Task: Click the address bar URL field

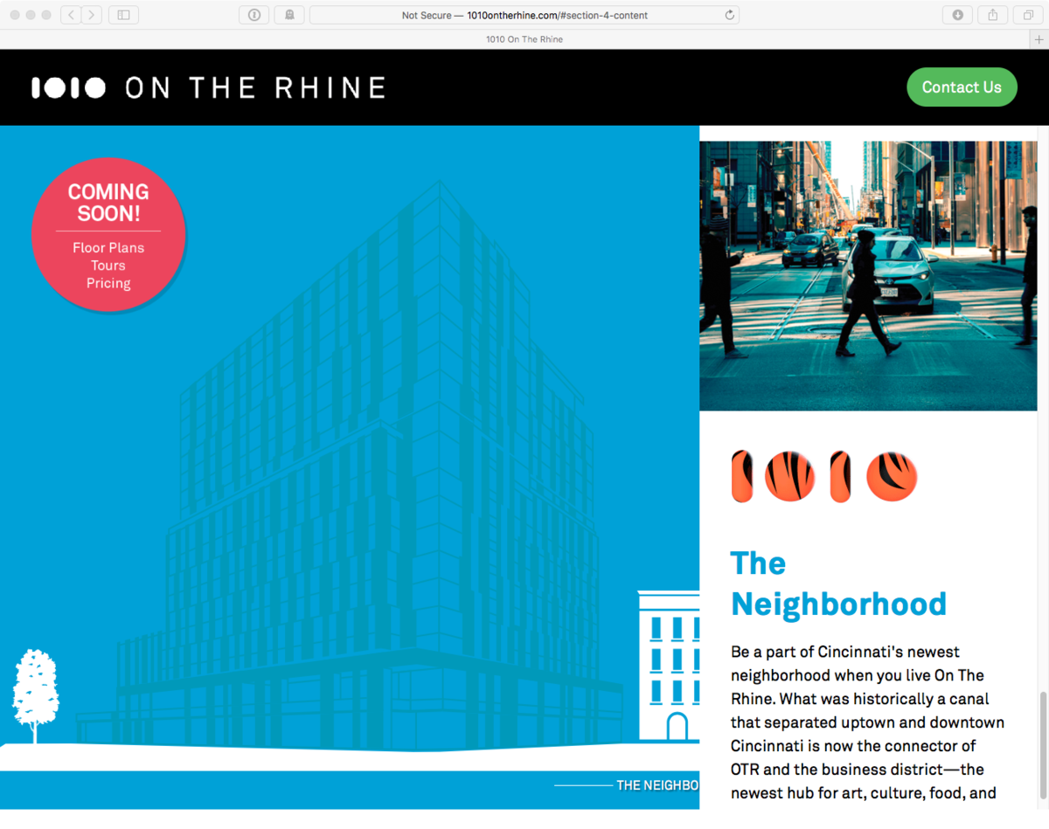Action: click(524, 15)
